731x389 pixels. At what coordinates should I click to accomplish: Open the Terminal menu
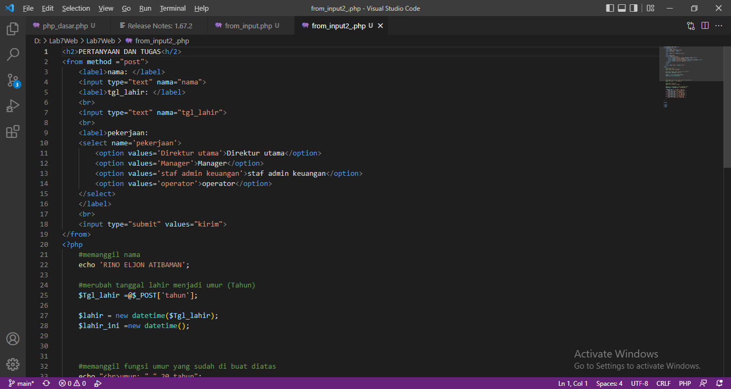pos(173,8)
